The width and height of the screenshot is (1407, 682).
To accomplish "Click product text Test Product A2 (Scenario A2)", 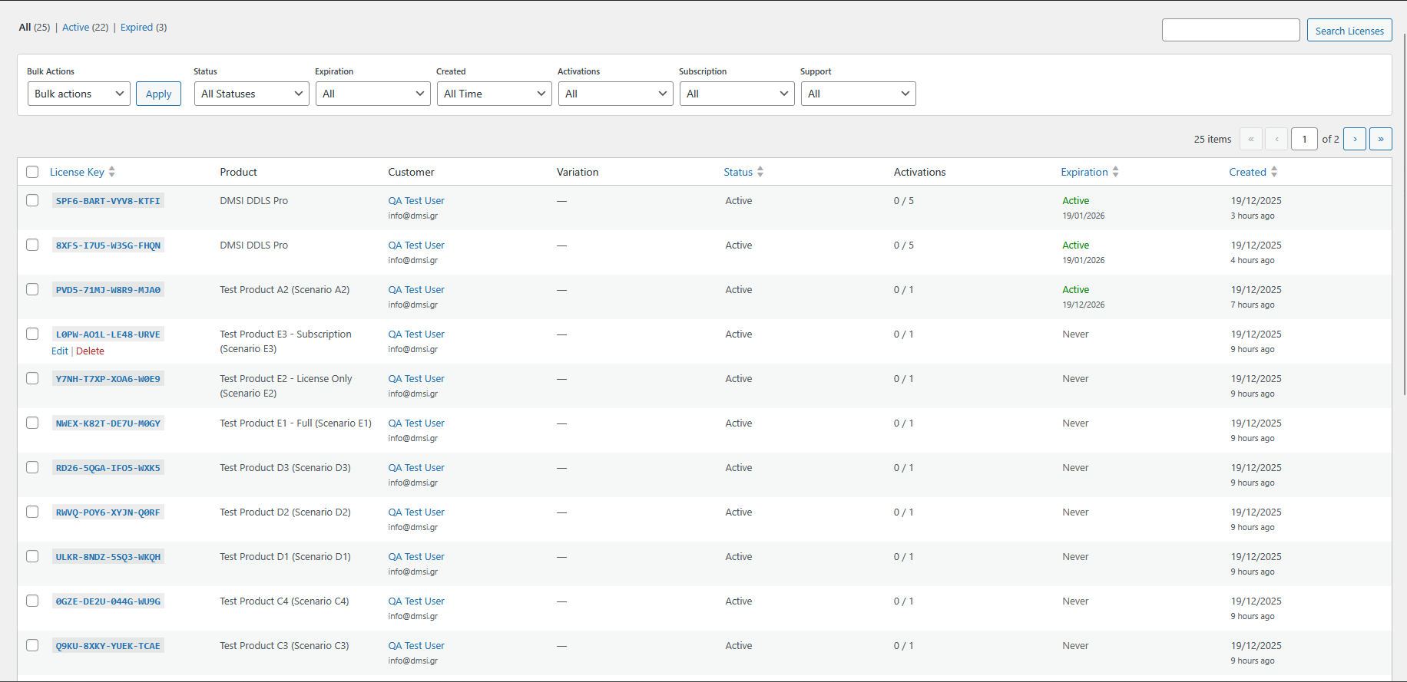I will (x=285, y=289).
